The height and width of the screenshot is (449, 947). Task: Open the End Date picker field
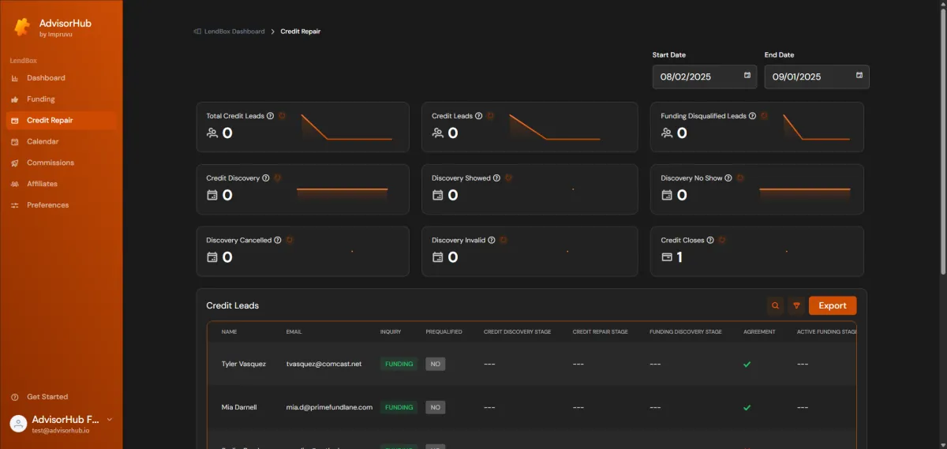point(817,77)
